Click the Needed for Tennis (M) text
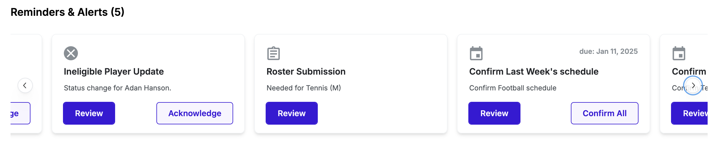Screen dimensions: 717x158 coord(304,88)
